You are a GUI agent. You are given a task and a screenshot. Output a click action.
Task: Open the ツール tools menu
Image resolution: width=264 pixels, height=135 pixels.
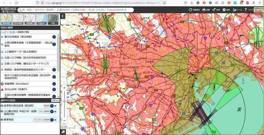[x=237, y=10]
